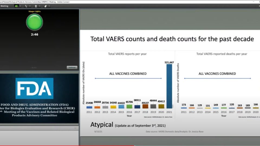Select the 129 deaths value label

tap(200, 105)
